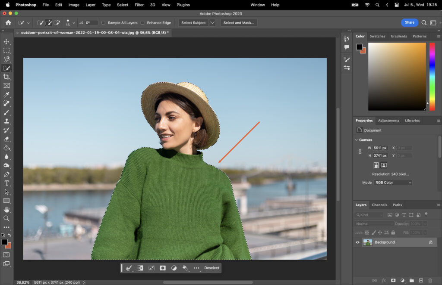
Task: Select the Zoom tool
Action: pos(6,217)
